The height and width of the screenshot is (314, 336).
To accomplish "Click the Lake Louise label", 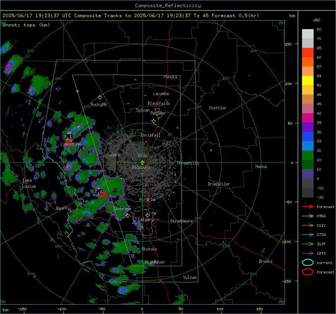I will coord(29,183).
